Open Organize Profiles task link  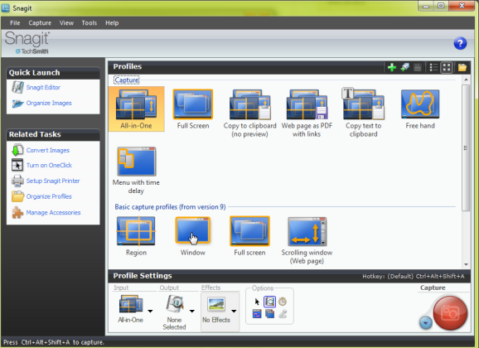click(x=49, y=196)
